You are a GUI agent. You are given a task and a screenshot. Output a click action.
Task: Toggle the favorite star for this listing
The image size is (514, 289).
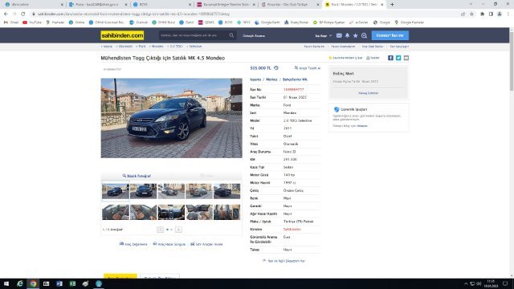click(x=330, y=58)
